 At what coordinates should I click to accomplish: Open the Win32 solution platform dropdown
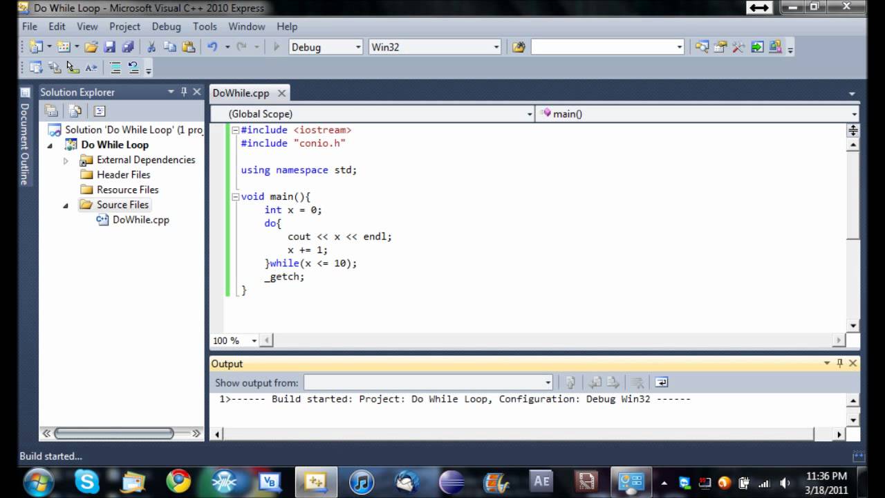496,47
